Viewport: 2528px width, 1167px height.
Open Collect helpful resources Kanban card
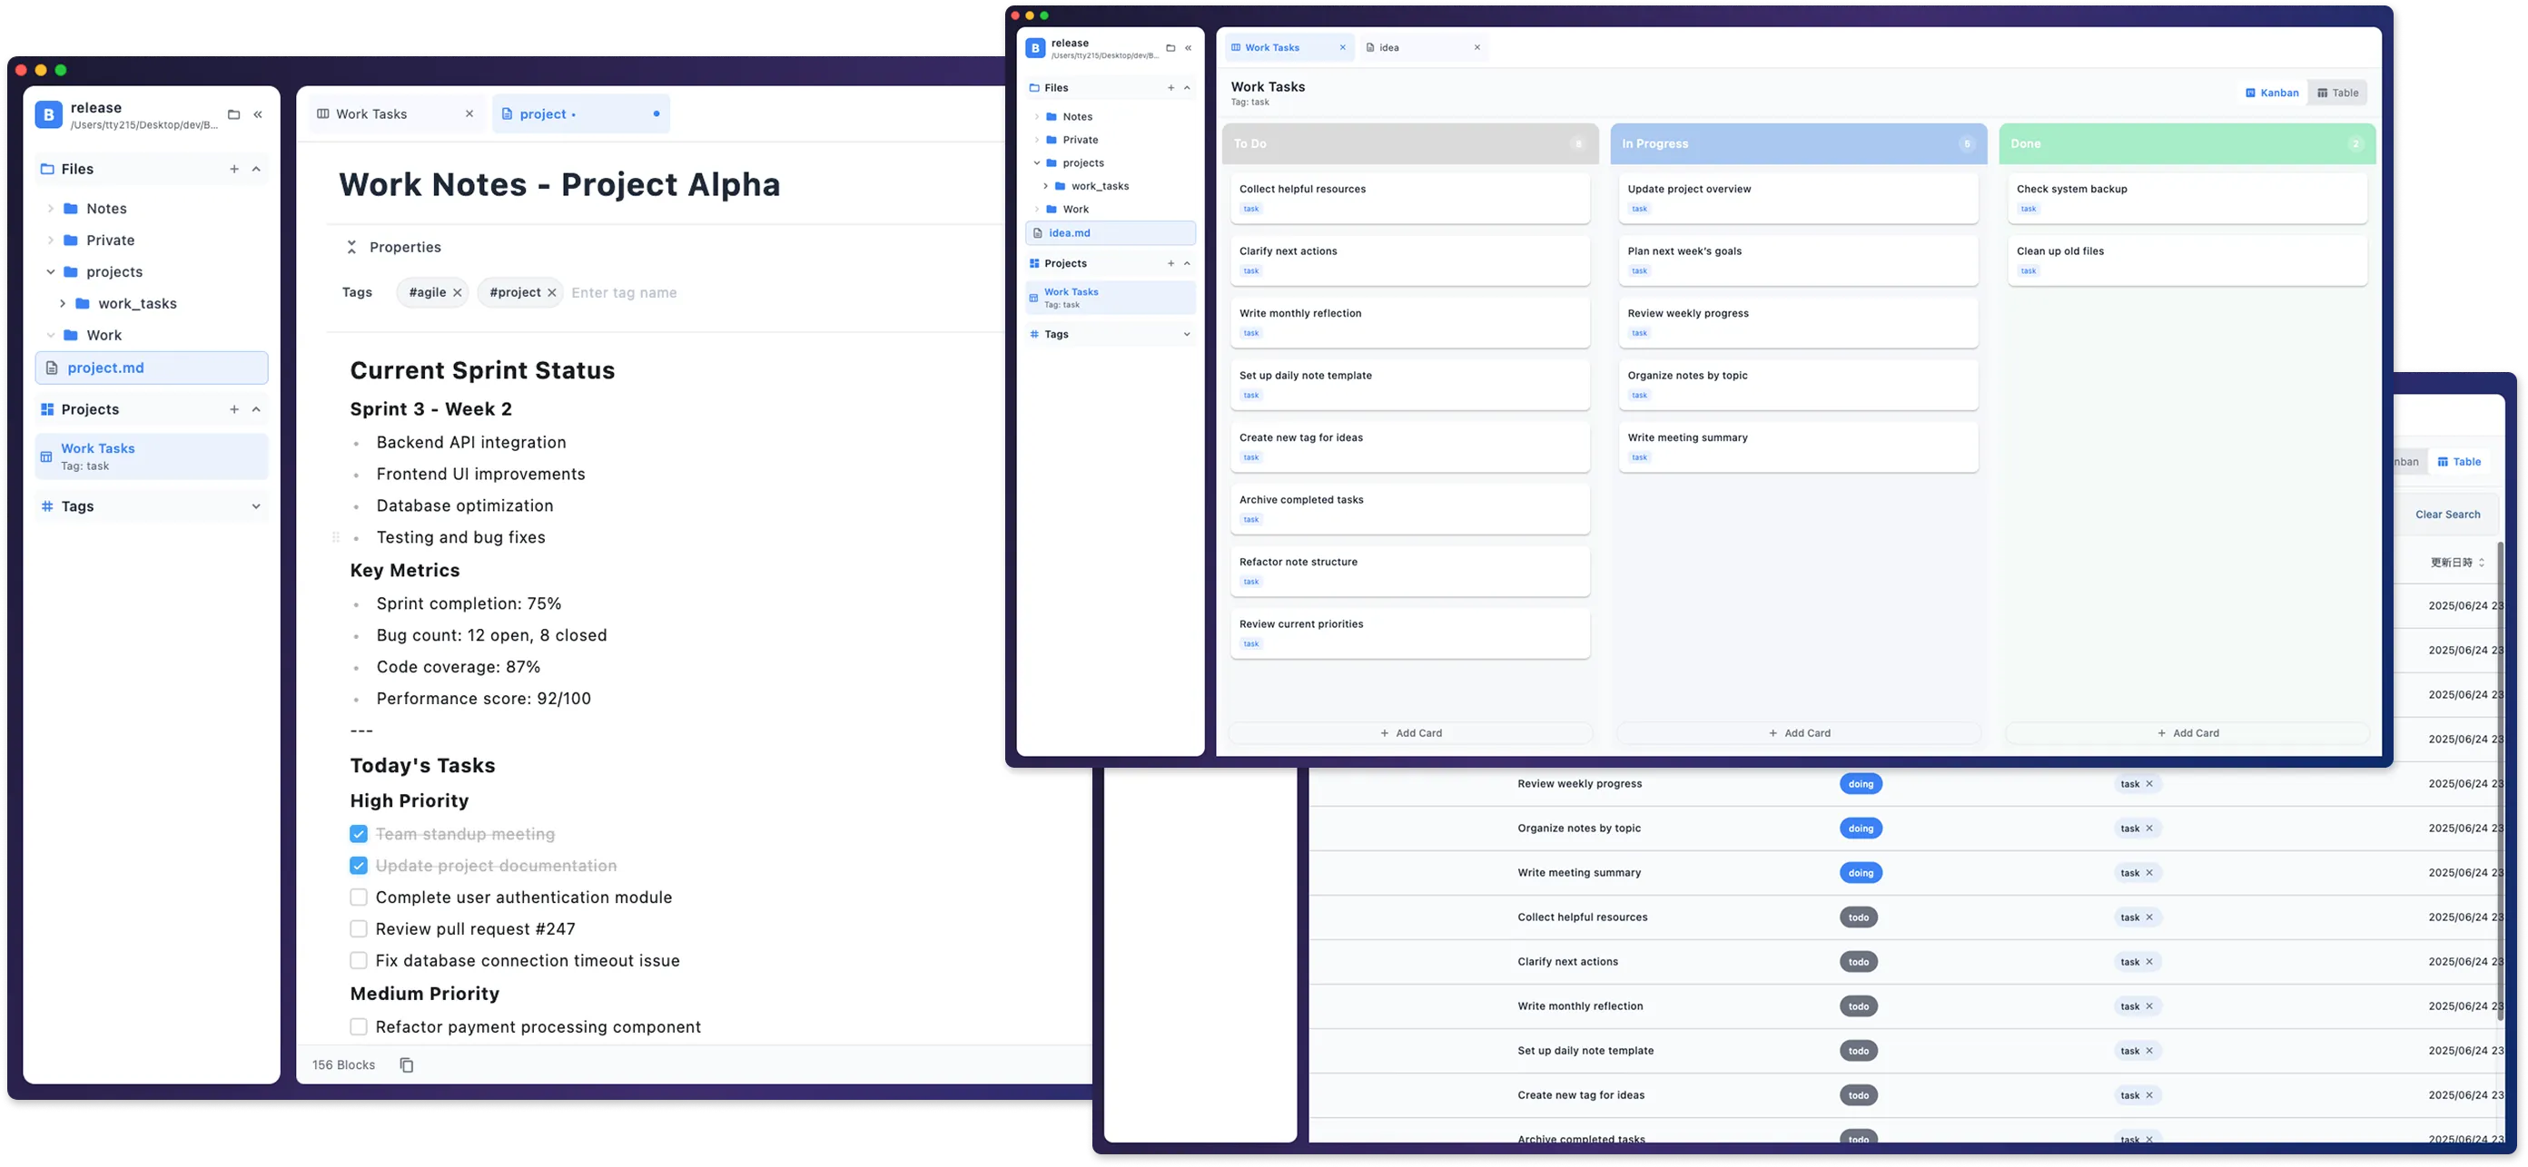[x=1409, y=198]
